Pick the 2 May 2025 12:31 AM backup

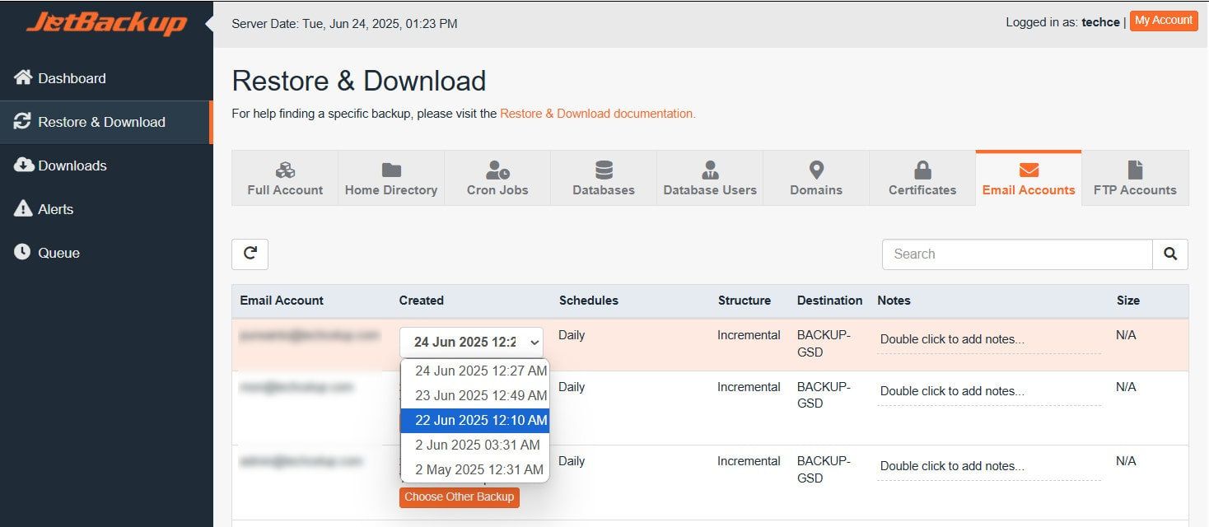(478, 469)
